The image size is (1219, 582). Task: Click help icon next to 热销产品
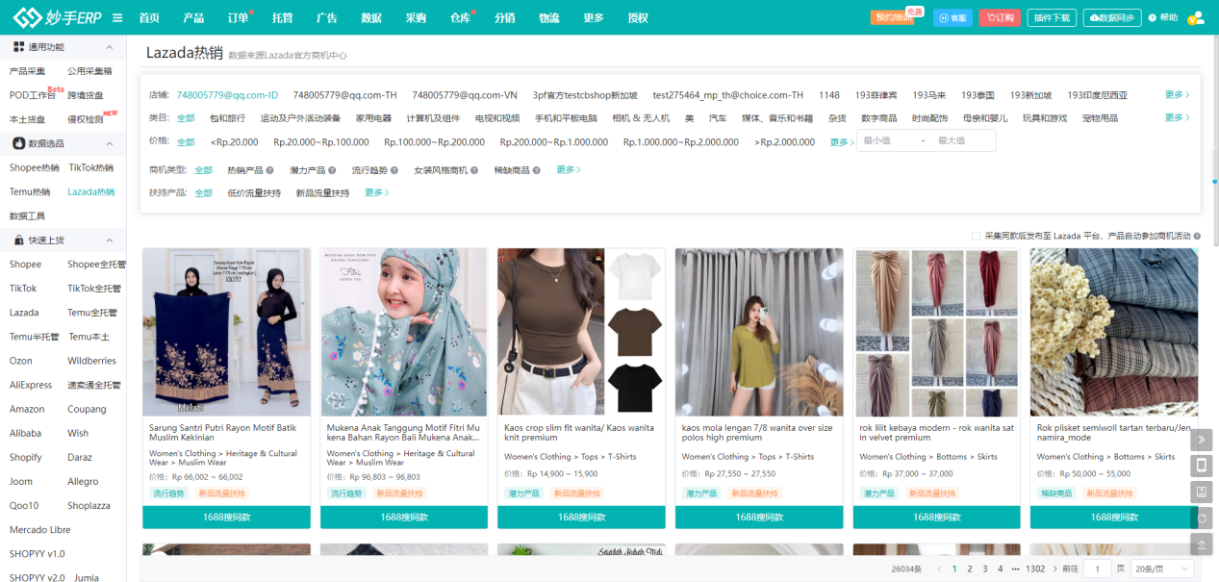tap(270, 170)
